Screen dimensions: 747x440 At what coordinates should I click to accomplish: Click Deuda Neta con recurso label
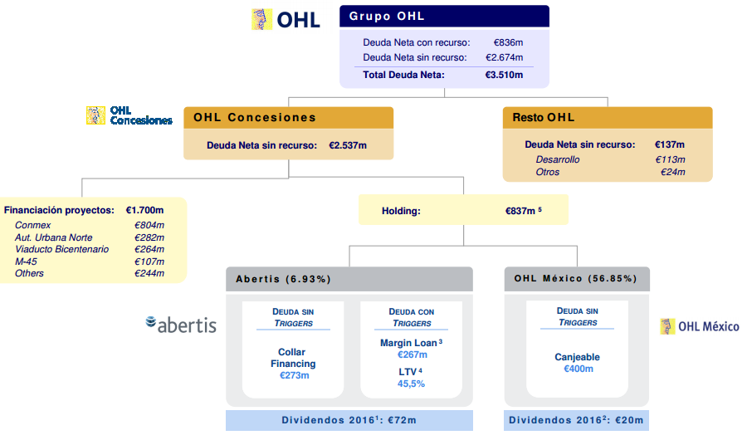coord(417,42)
